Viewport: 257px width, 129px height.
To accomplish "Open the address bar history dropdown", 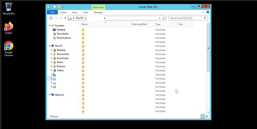I will (160, 18).
